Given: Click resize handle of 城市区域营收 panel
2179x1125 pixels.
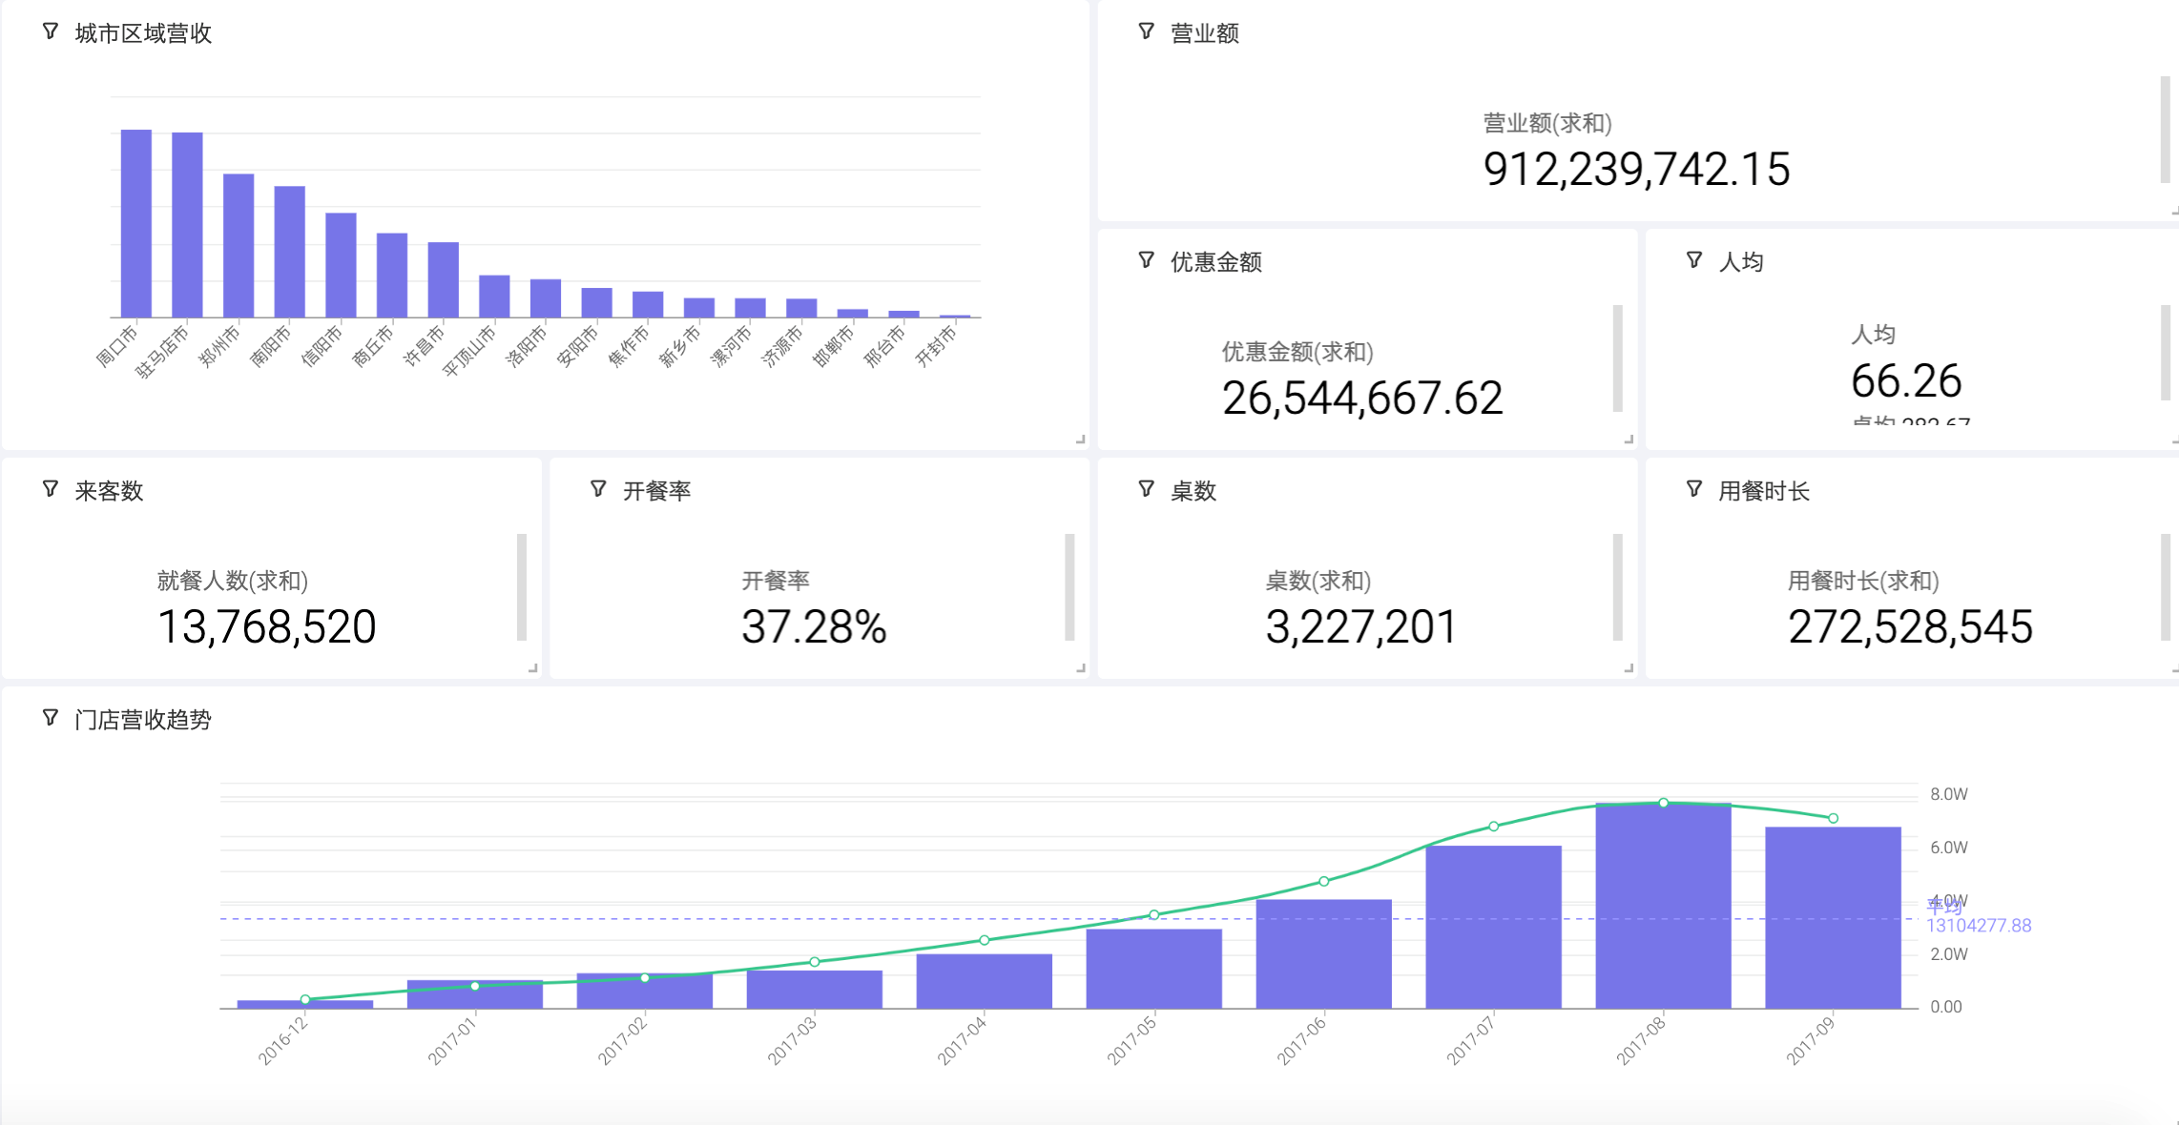Looking at the screenshot, I should (1080, 440).
